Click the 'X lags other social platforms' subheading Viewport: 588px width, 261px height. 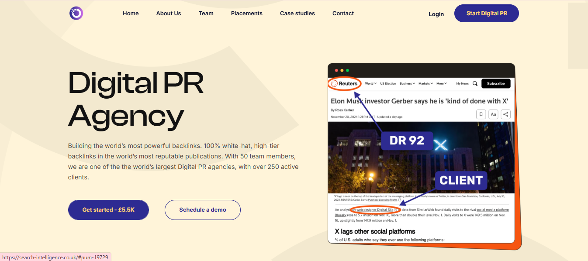[x=375, y=231]
